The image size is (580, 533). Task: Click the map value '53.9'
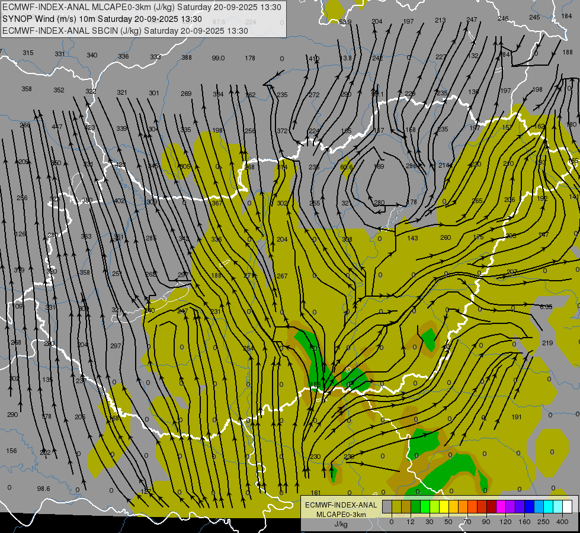pyautogui.click(x=345, y=22)
